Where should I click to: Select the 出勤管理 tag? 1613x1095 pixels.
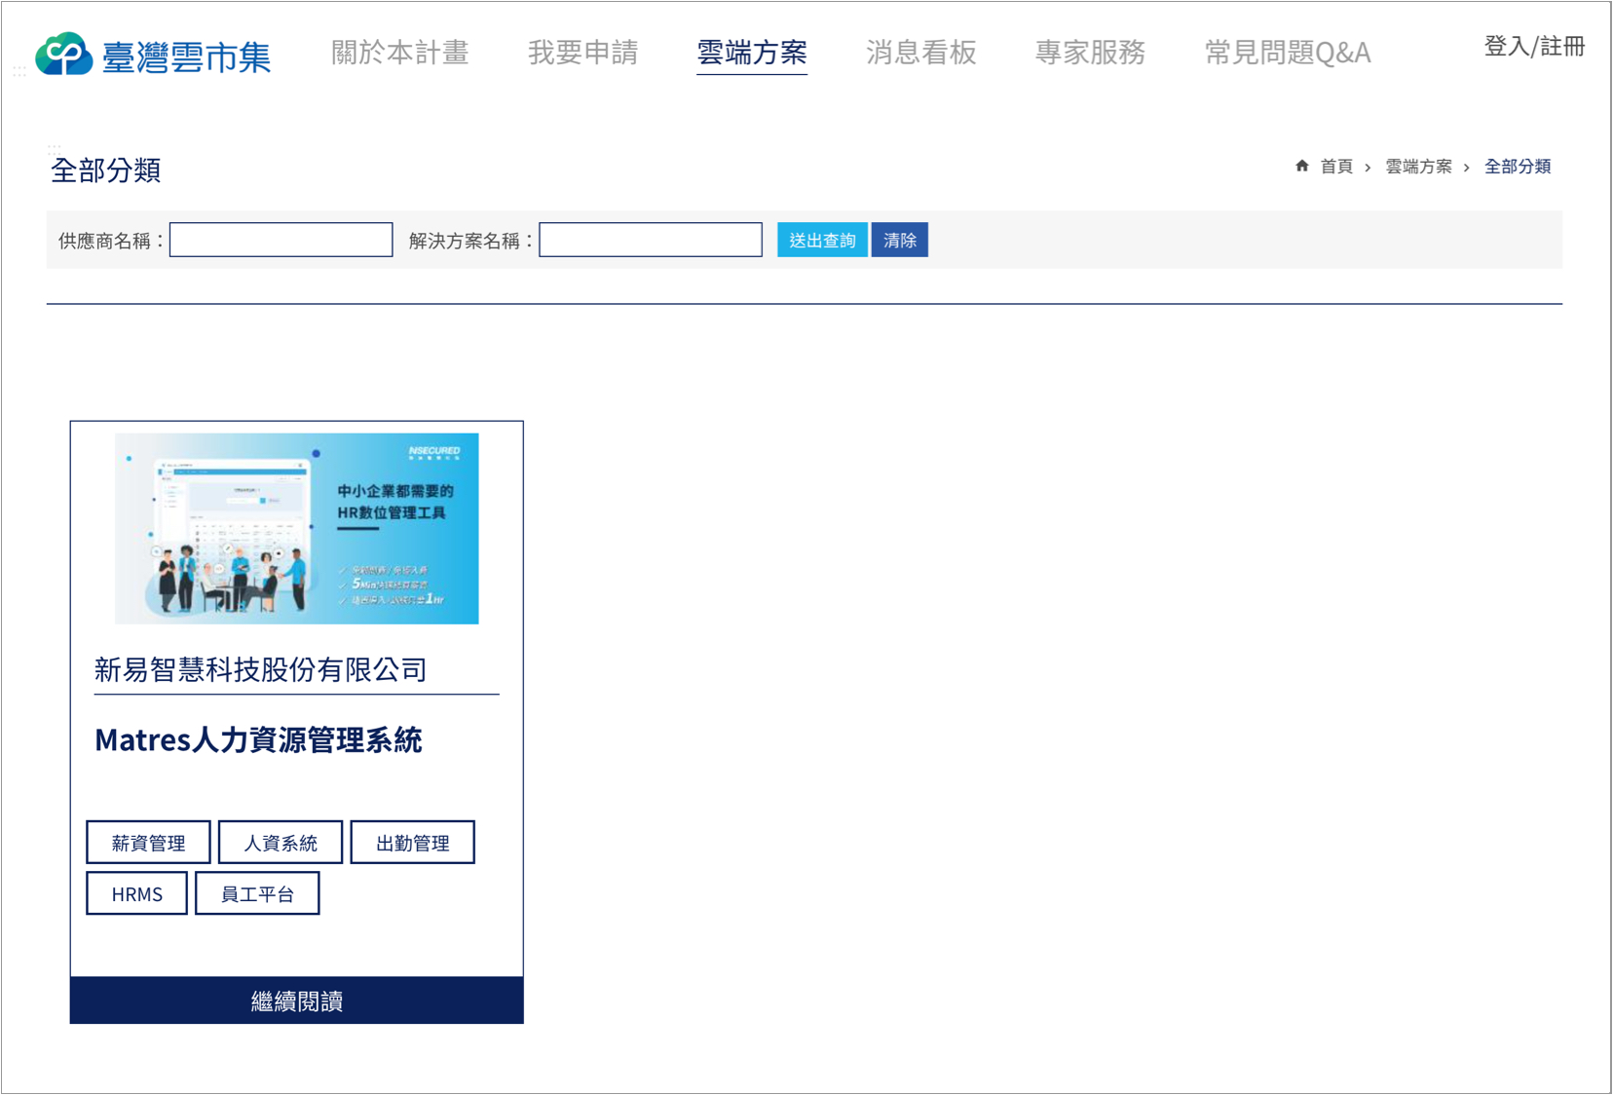[413, 843]
